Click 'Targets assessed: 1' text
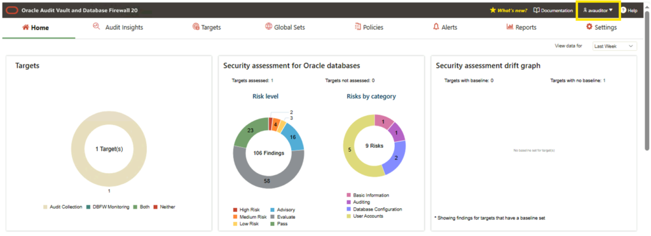This screenshot has height=236, width=651. [252, 81]
